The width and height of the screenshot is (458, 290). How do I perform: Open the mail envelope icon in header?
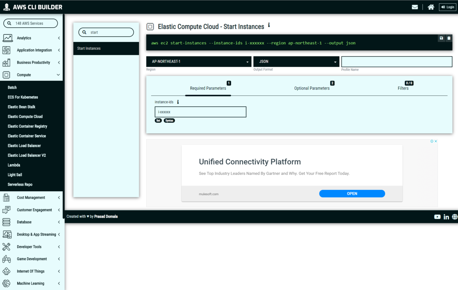tap(415, 7)
